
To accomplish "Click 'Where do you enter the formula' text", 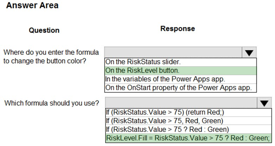I will pos(51,52).
